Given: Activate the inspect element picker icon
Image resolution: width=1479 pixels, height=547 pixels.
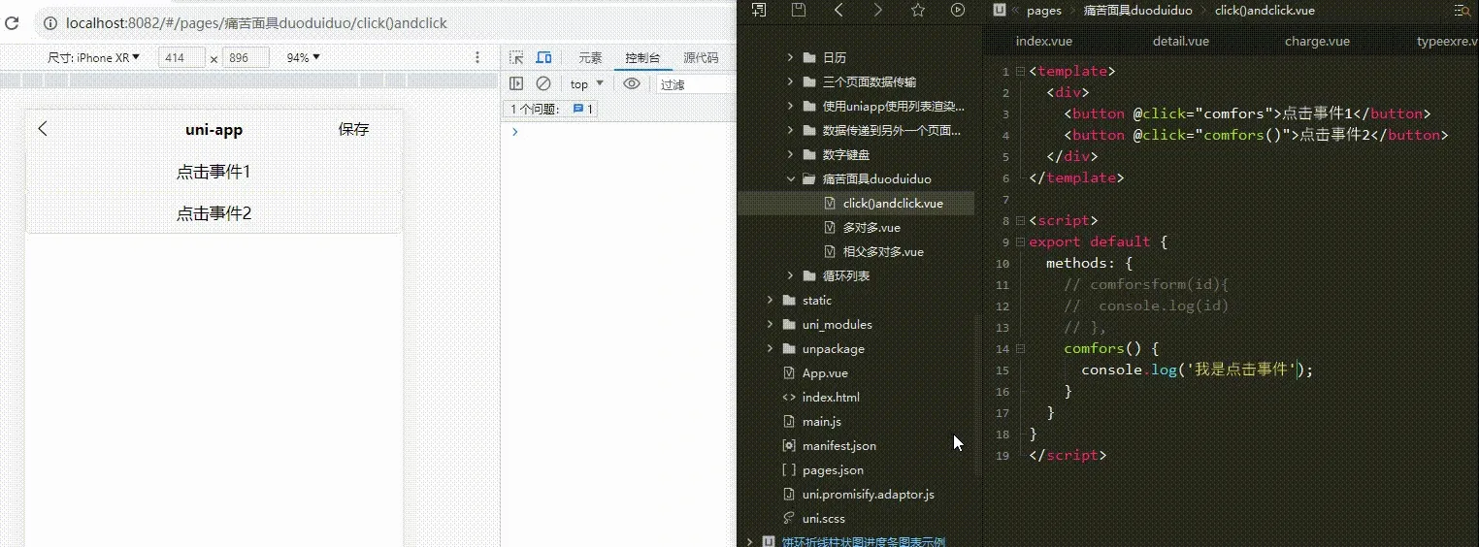Looking at the screenshot, I should pos(516,58).
